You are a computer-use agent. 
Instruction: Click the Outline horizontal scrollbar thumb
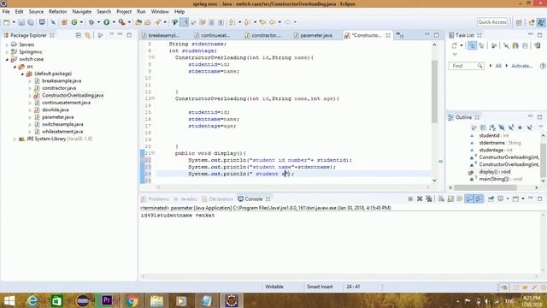[x=485, y=187]
